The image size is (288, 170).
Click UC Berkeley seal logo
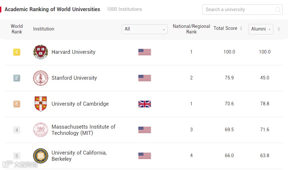pyautogui.click(x=41, y=156)
